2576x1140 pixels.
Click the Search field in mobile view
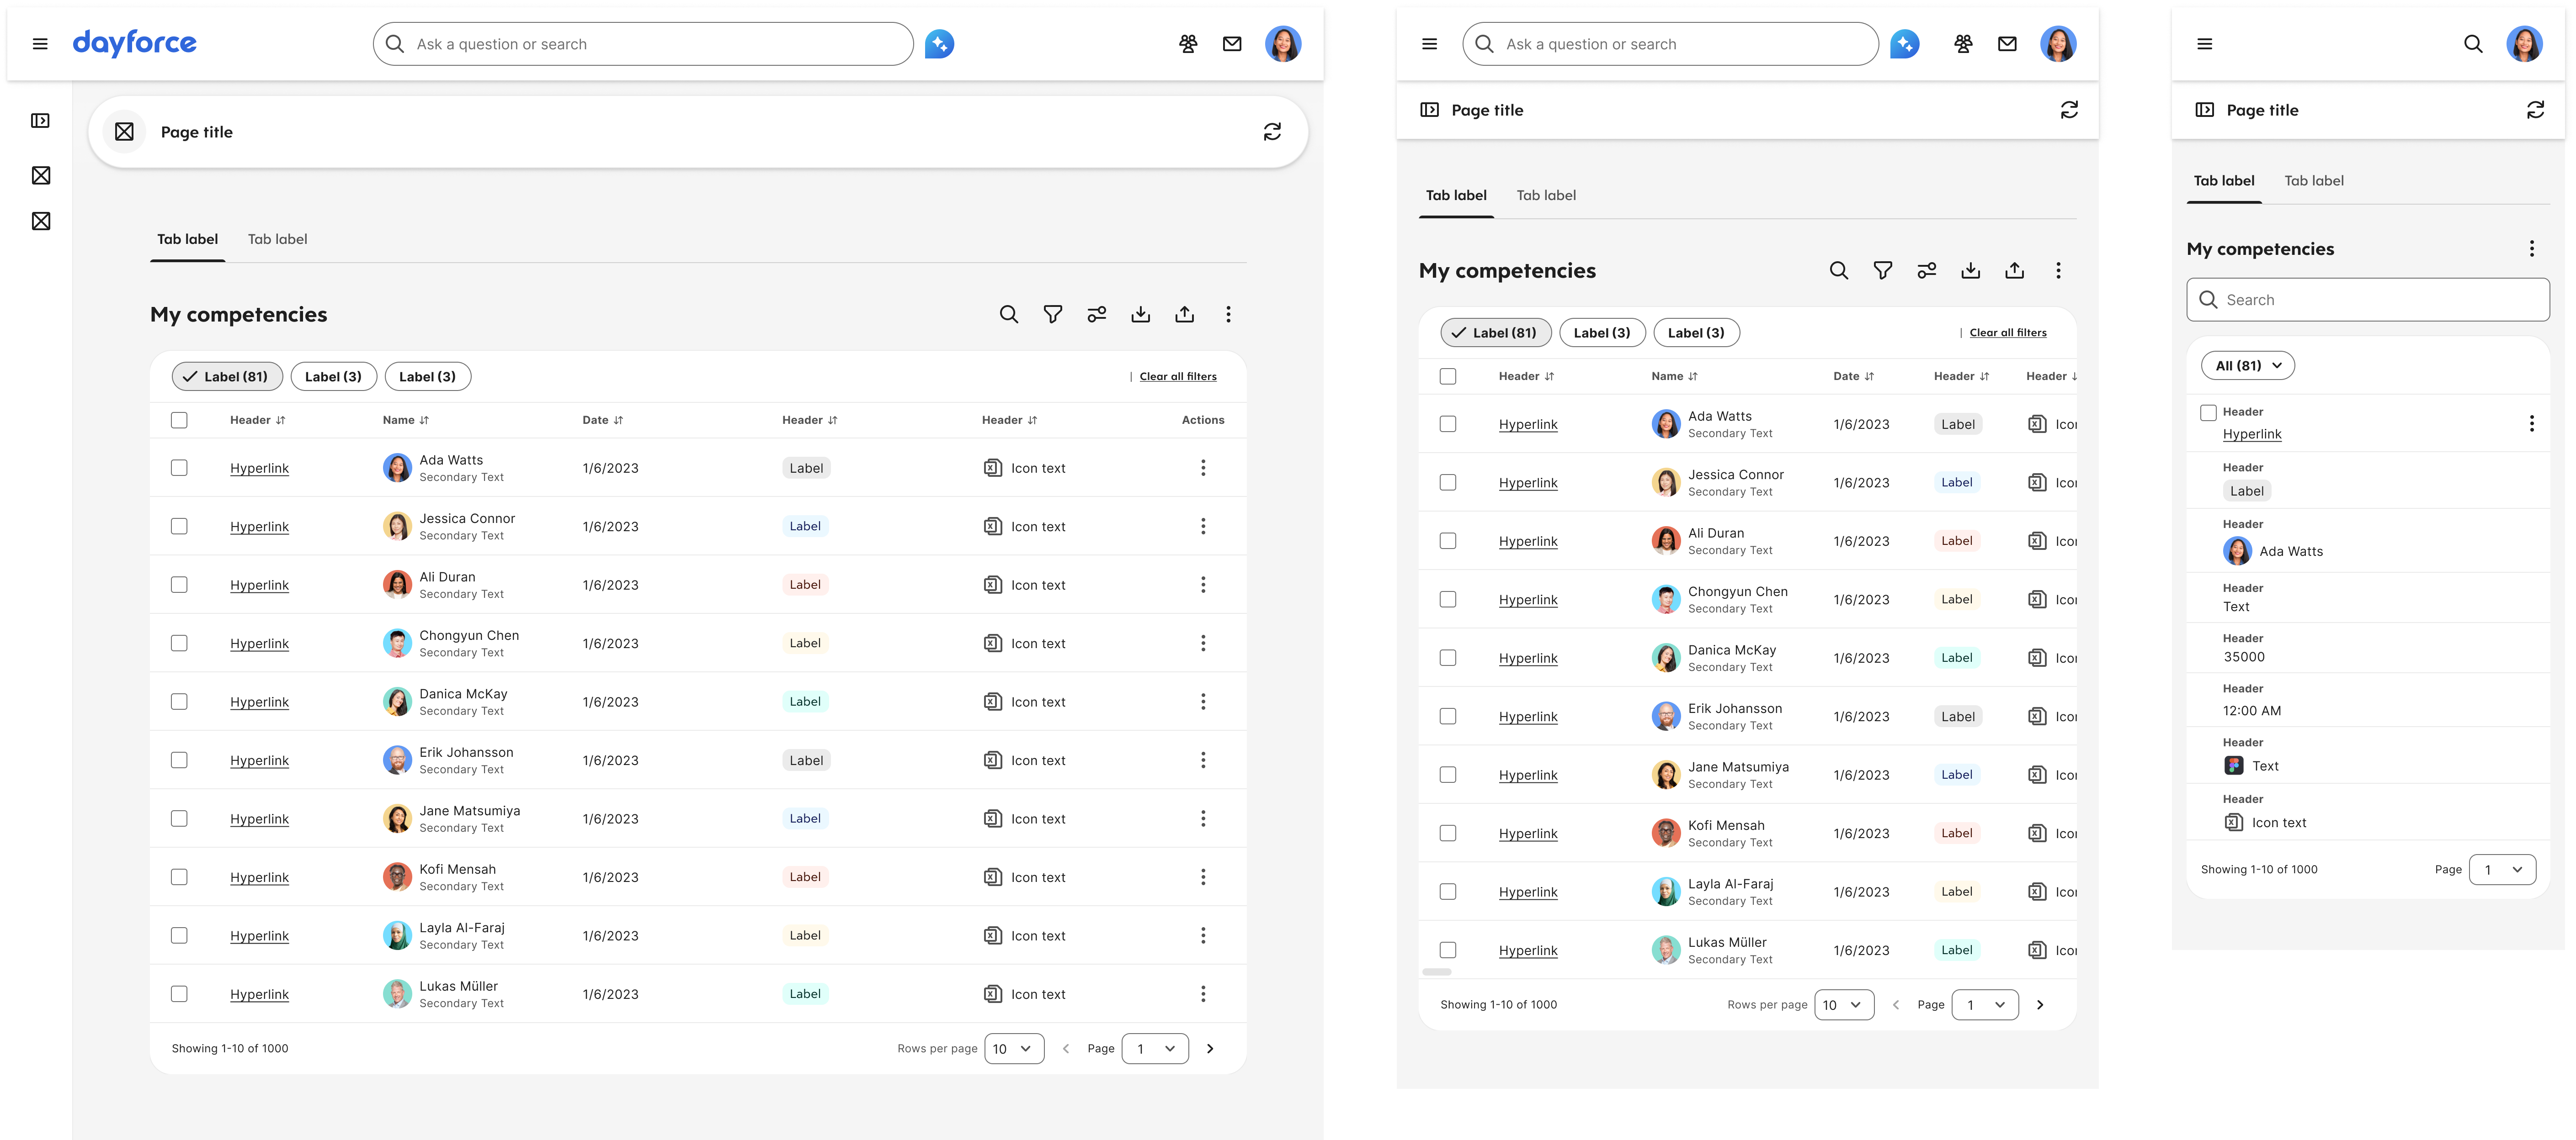tap(2368, 300)
